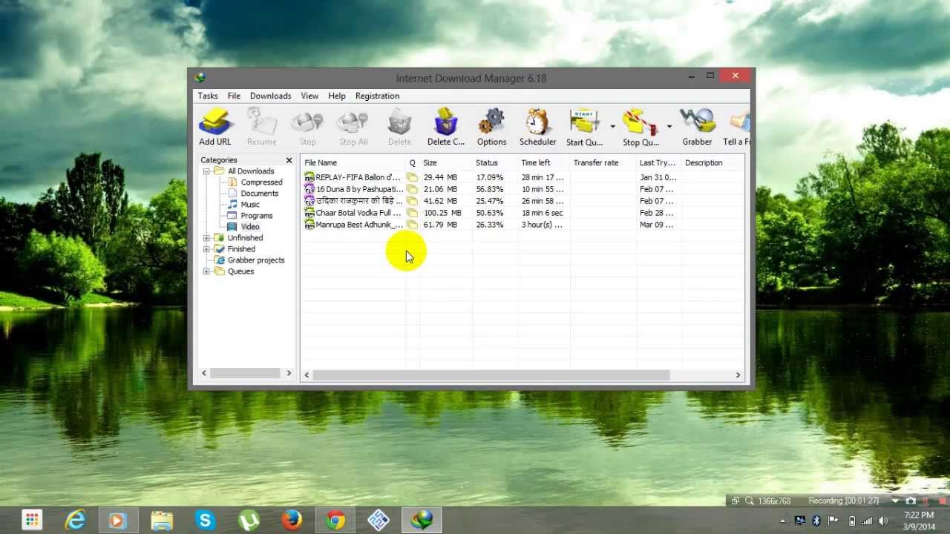This screenshot has width=950, height=534.
Task: Click the Delete Completed toolbar icon
Action: (x=445, y=127)
